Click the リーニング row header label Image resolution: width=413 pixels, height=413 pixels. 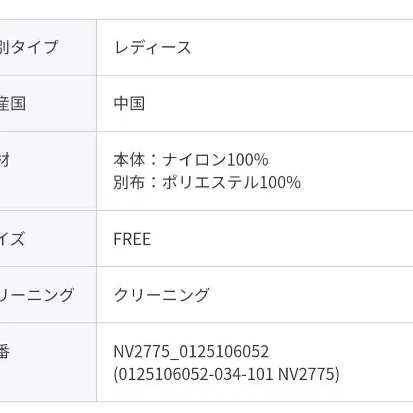pos(37,295)
